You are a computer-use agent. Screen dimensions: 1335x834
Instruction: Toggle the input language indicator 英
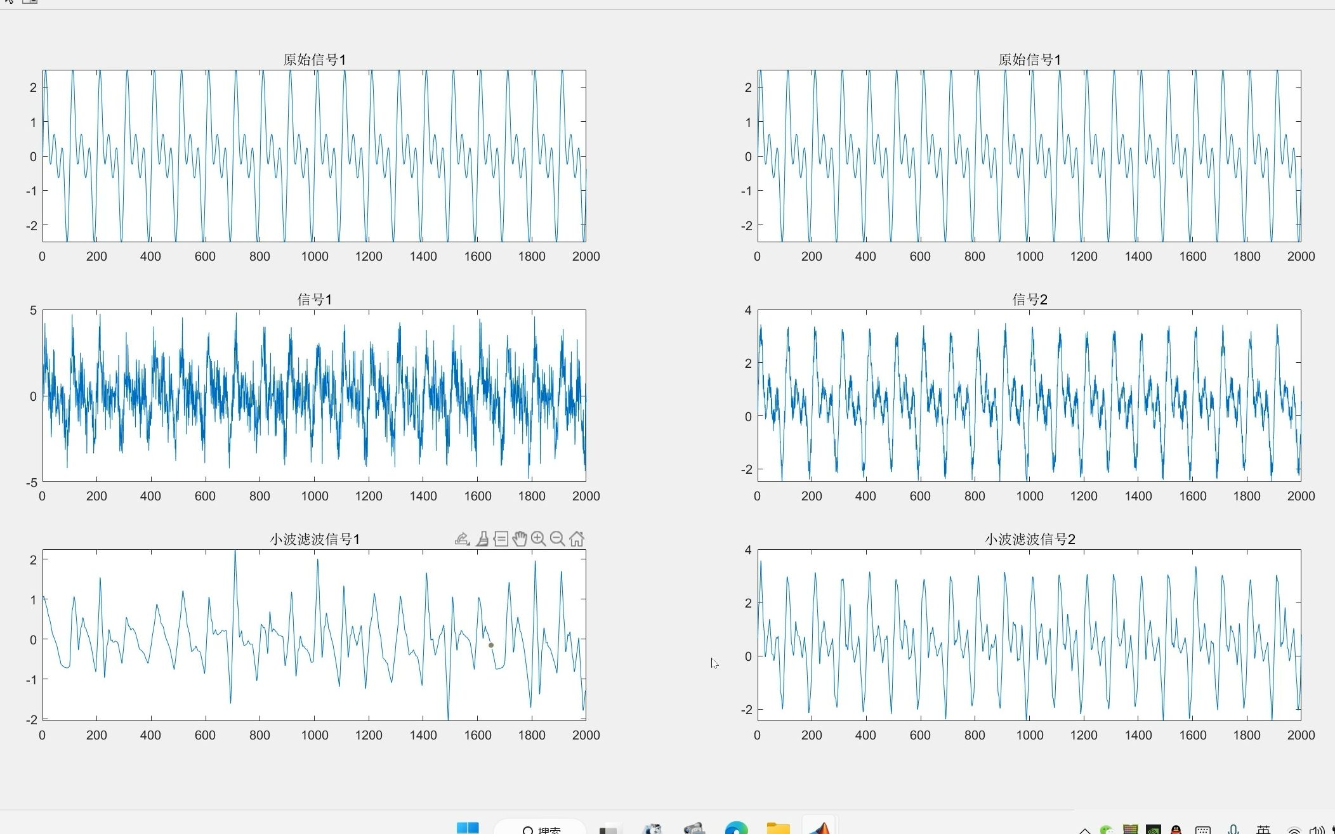1263,830
